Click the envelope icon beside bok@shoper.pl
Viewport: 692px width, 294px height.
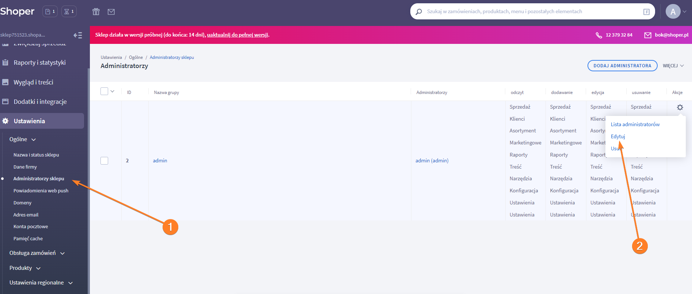(x=648, y=35)
